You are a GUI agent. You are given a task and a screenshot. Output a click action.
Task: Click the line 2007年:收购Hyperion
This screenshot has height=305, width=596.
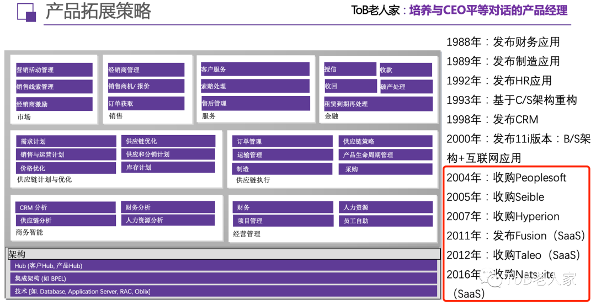coord(503,216)
